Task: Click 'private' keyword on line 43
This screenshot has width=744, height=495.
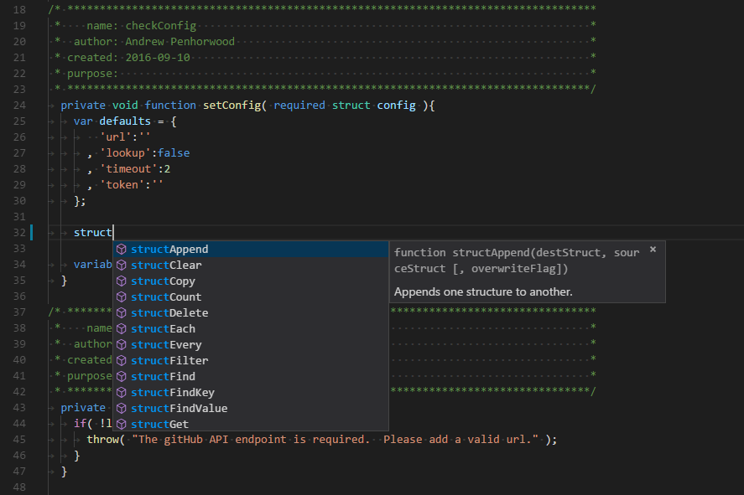Action: click(83, 408)
